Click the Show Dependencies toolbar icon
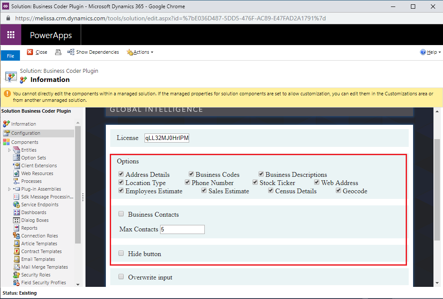The height and width of the screenshot is (299, 443). [71, 52]
